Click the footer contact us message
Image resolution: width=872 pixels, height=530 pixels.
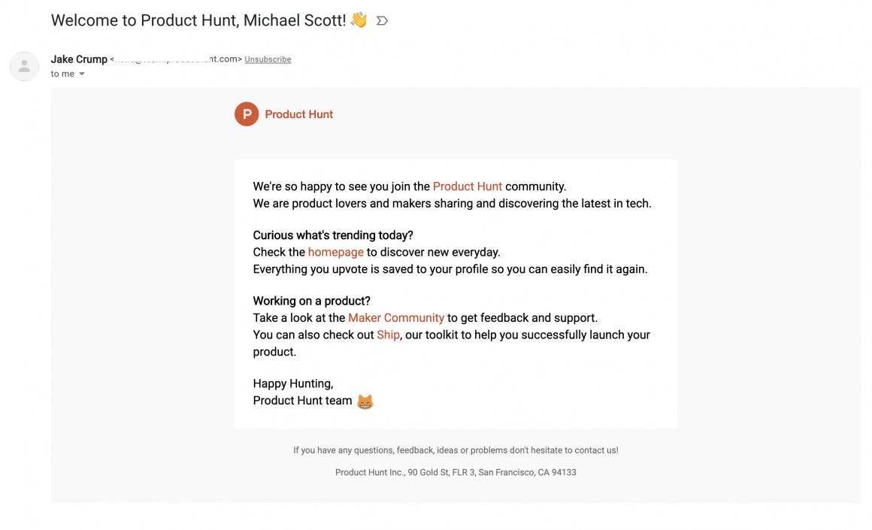click(x=456, y=450)
